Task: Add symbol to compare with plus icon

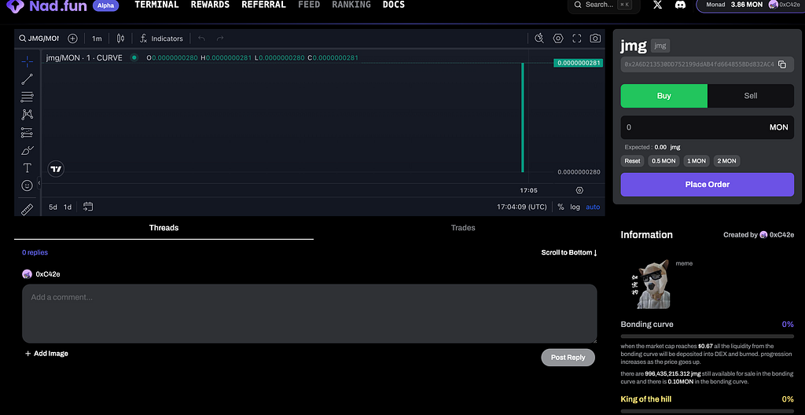Action: (x=72, y=39)
